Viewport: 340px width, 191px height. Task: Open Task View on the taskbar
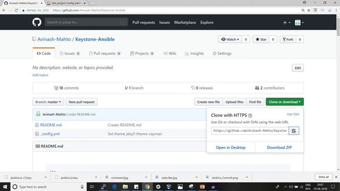[x=92, y=187]
